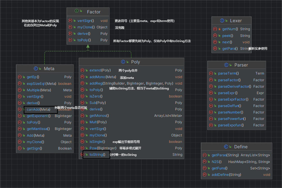Screen dimensions: 282x188
Task: Click Pow(BigInteger) method in Poly
Action: pyautogui.click(x=103, y=148)
